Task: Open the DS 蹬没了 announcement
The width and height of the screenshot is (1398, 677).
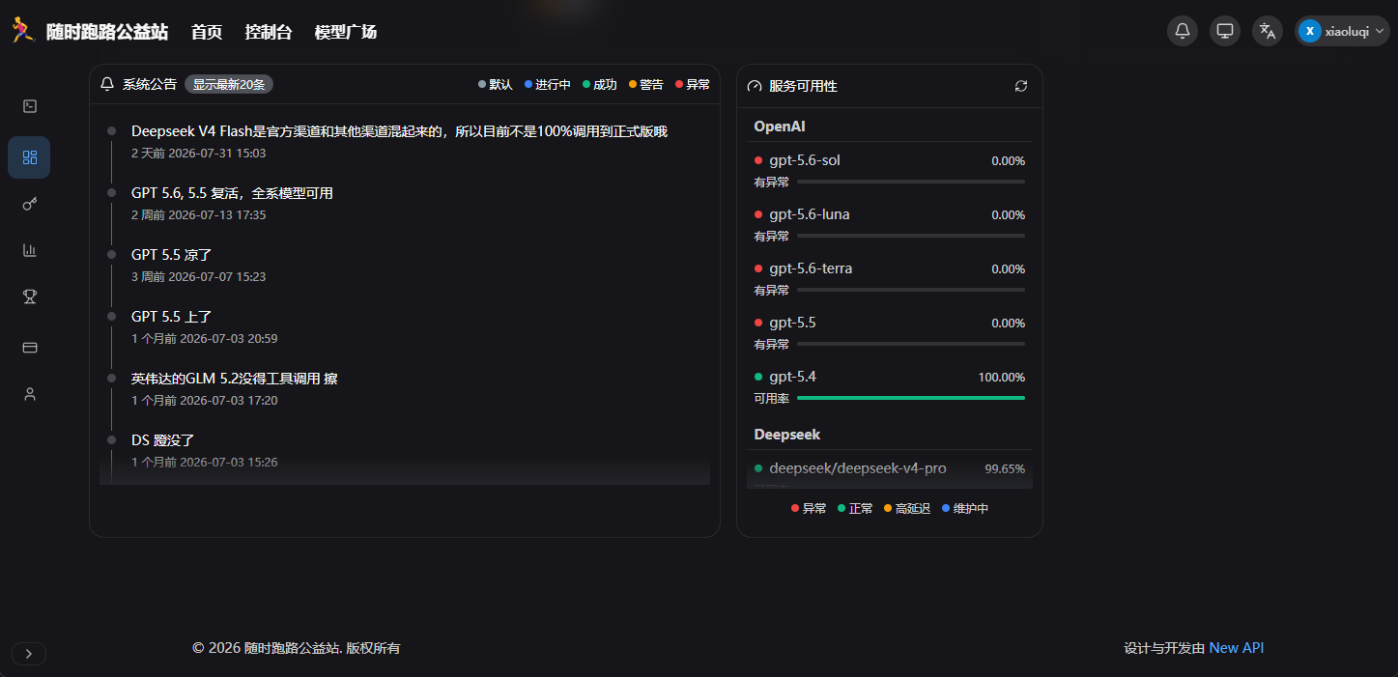Action: click(x=163, y=440)
